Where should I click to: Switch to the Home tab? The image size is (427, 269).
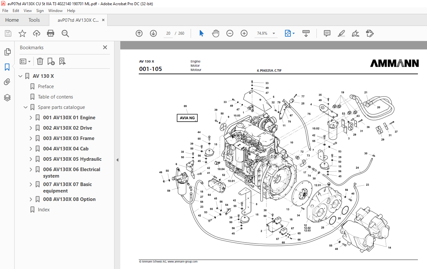(x=12, y=20)
